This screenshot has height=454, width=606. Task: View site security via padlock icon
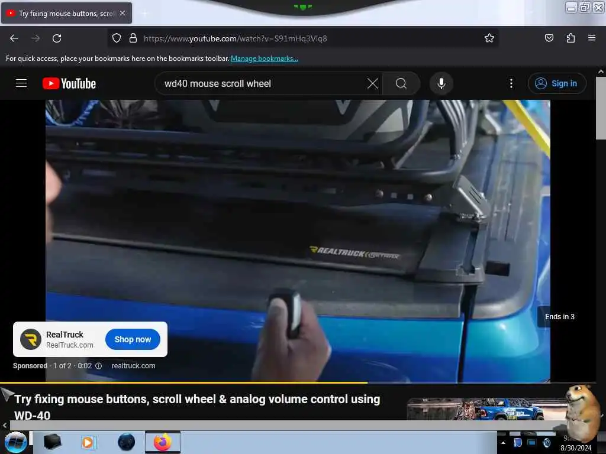[133, 38]
